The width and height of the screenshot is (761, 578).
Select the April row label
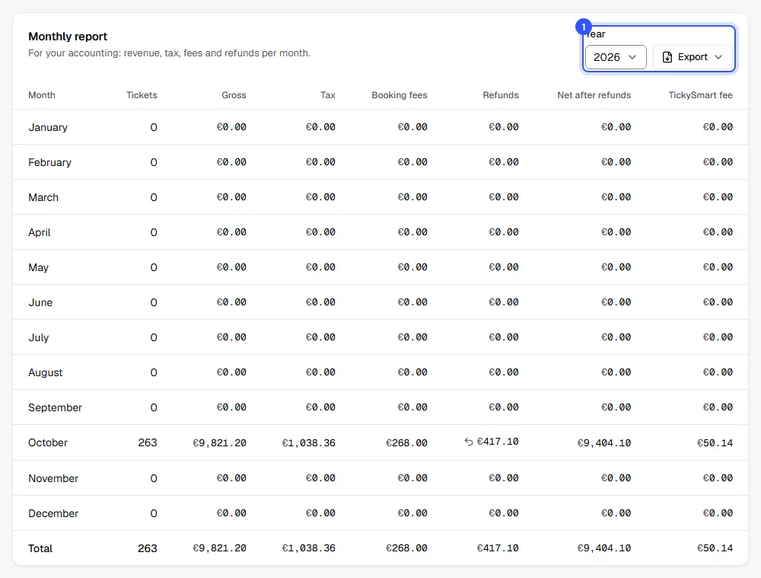point(40,232)
